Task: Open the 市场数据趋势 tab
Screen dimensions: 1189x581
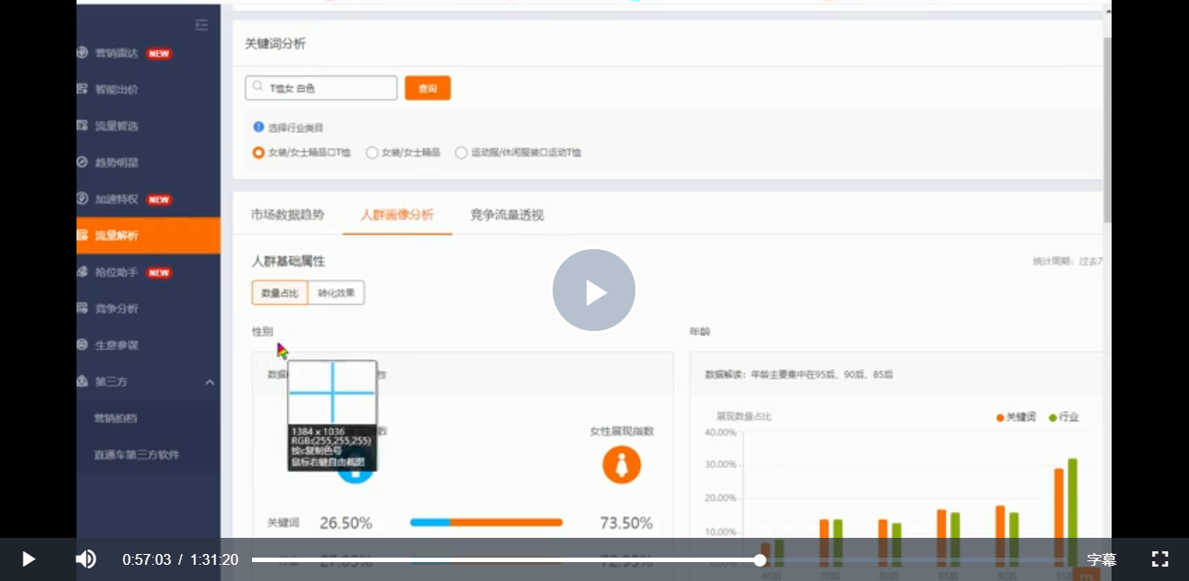Action: click(x=288, y=215)
